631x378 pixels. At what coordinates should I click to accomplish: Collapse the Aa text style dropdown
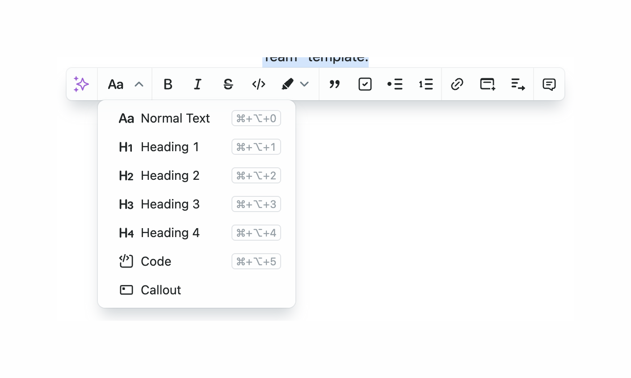[x=116, y=84]
